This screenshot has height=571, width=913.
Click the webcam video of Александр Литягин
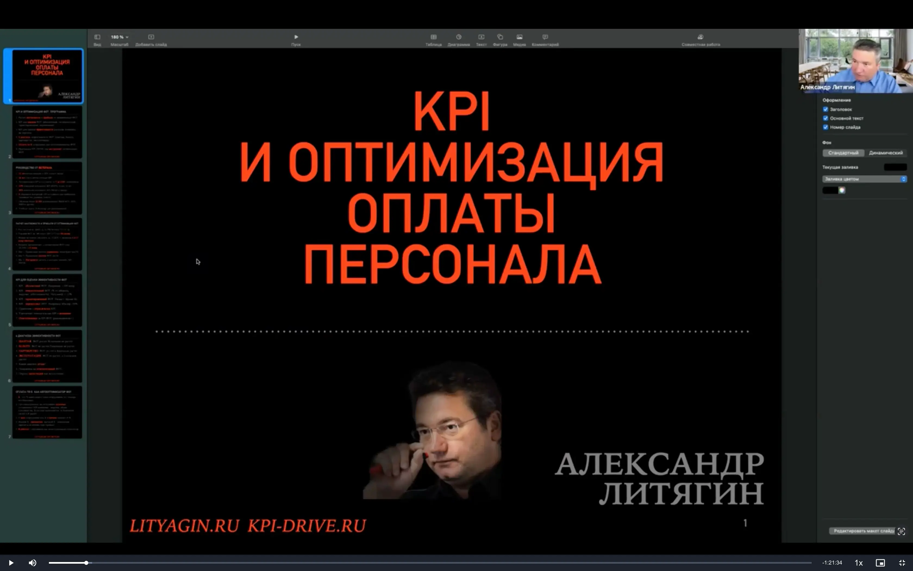(856, 61)
